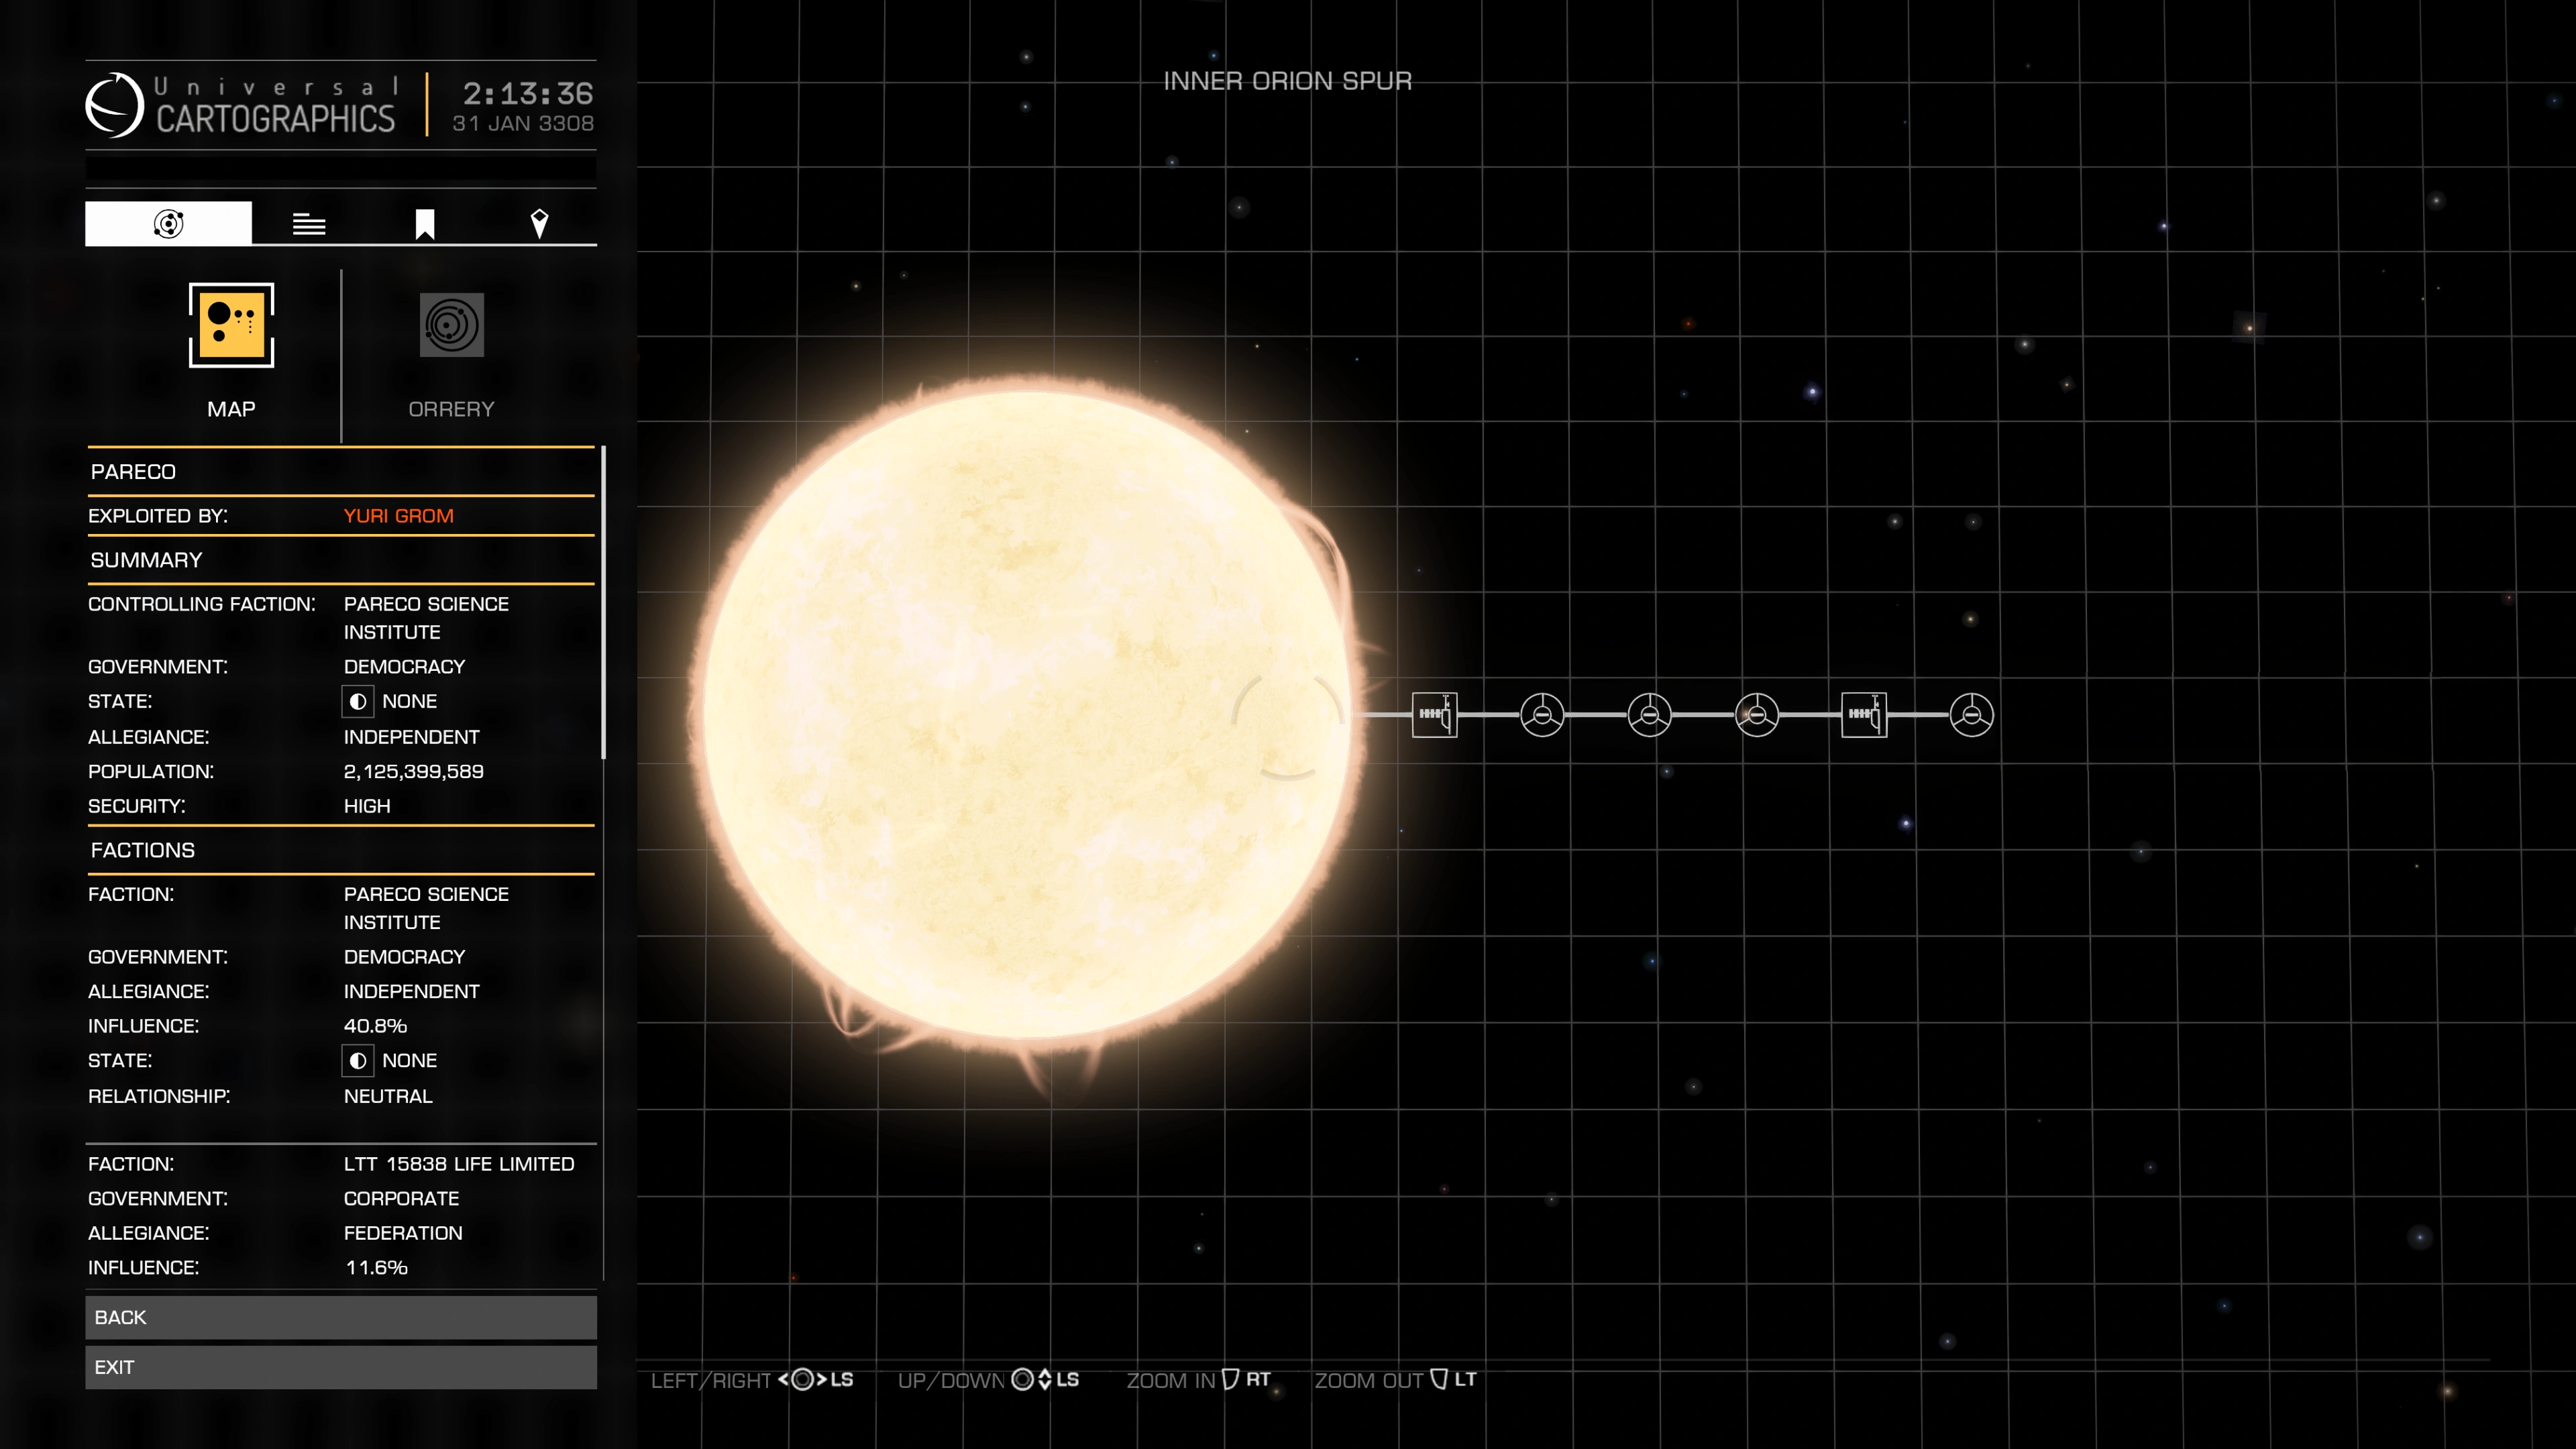The image size is (2576, 1449).
Task: Select the second outpost station icon in chain
Action: click(x=1864, y=715)
